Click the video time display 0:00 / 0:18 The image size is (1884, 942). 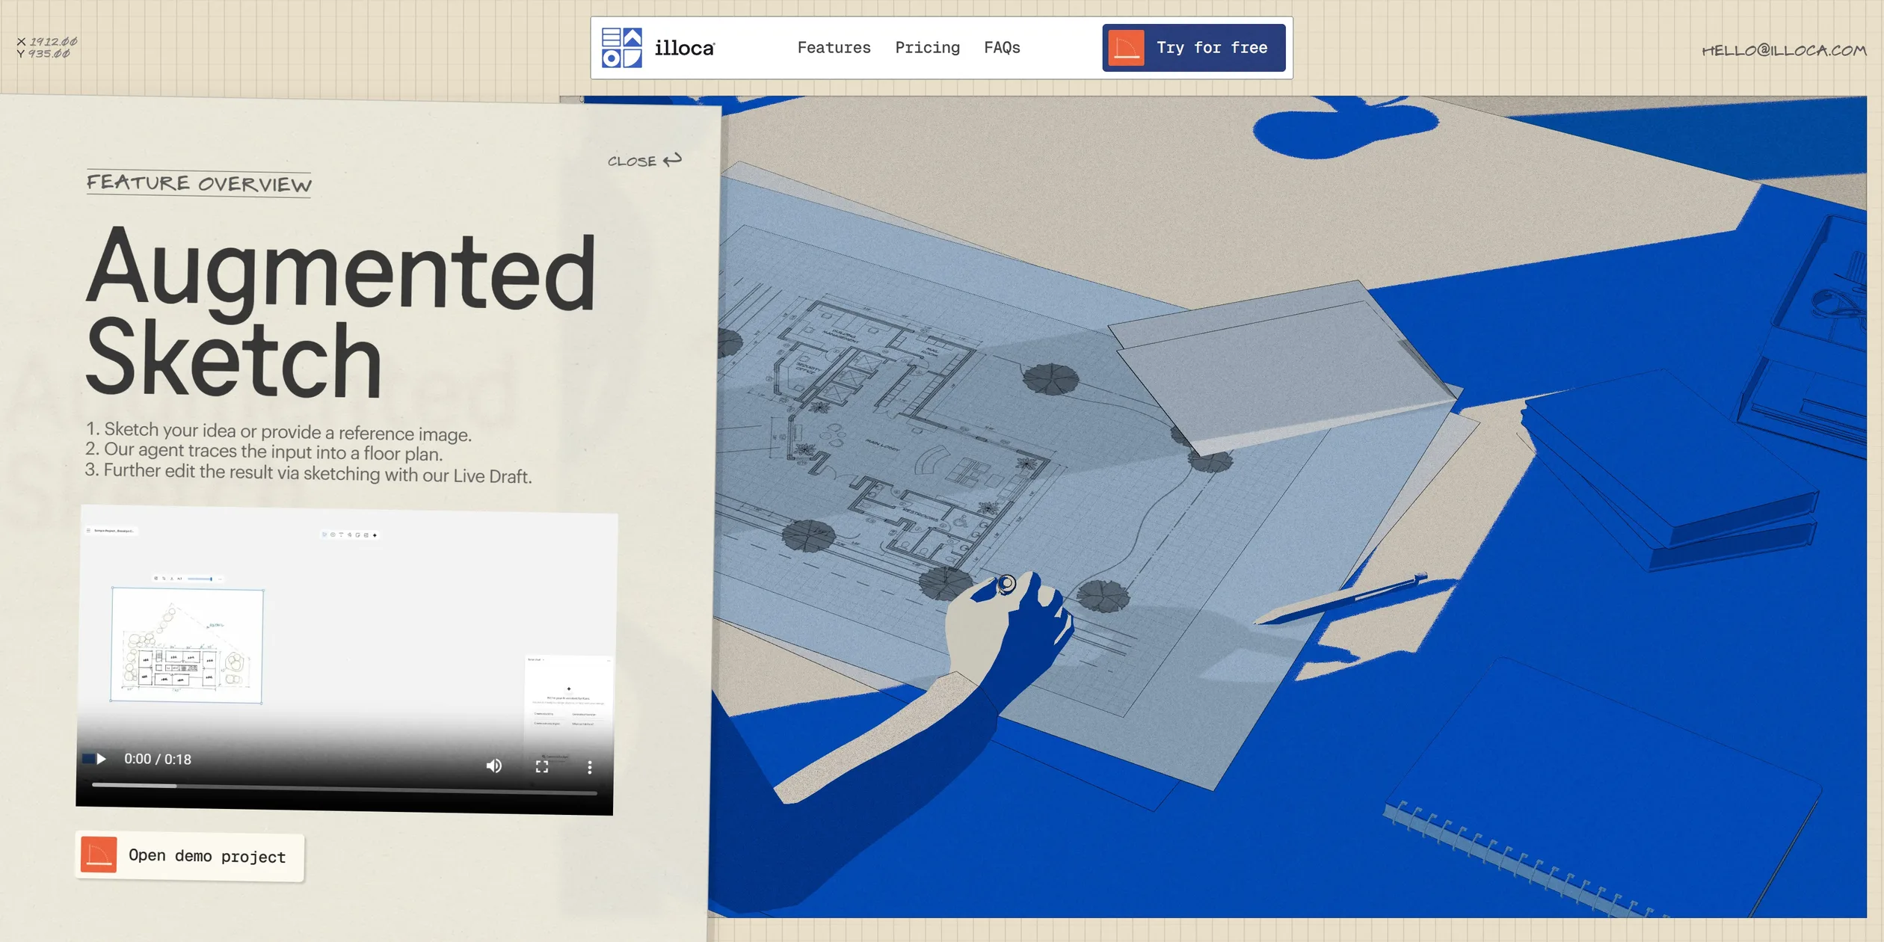pos(158,760)
